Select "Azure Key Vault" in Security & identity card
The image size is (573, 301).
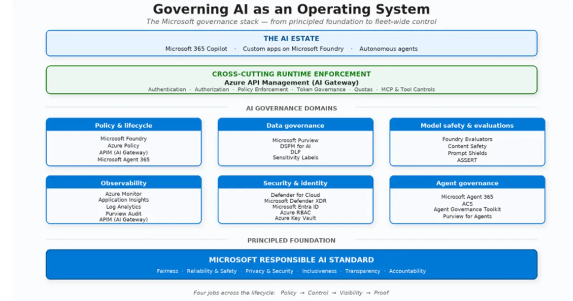point(296,218)
